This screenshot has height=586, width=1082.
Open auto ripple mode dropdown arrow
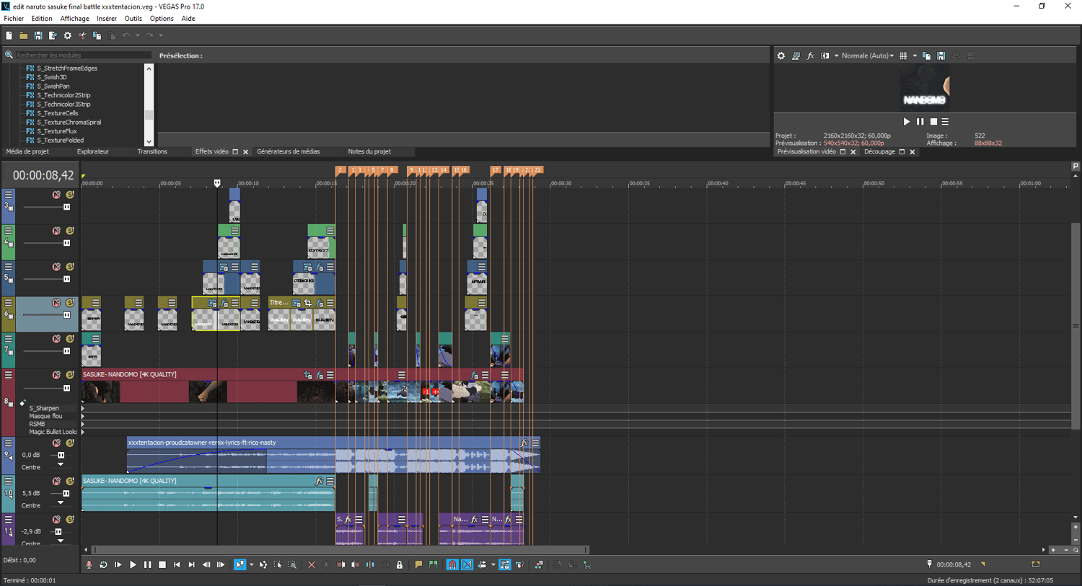pos(493,565)
